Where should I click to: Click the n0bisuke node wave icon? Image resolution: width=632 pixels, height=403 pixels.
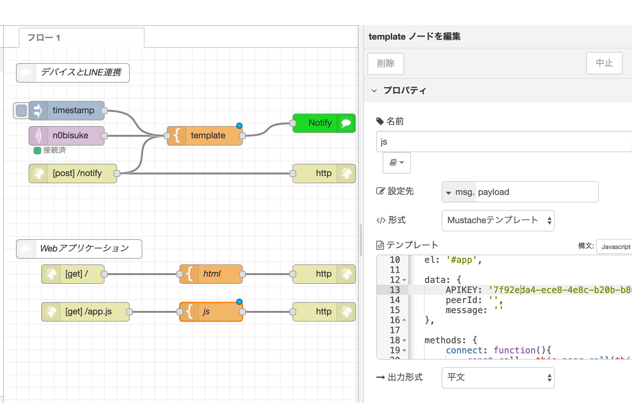38,136
